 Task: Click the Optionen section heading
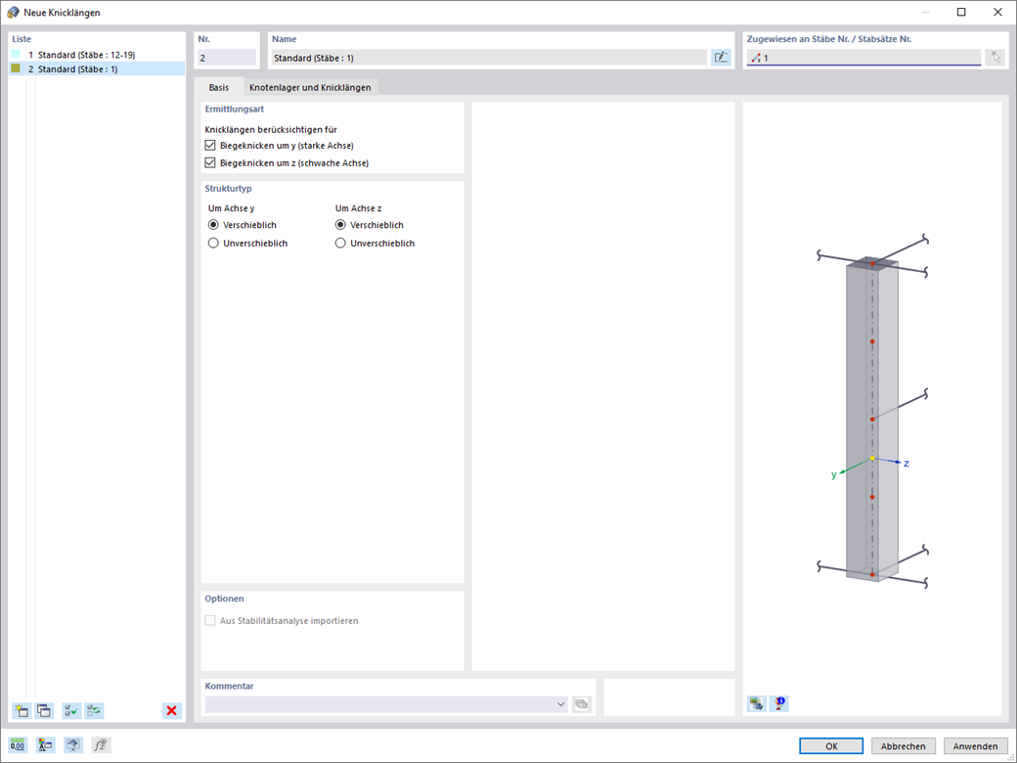224,599
